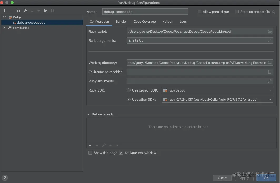Remove the selected configuration with the minus icon

tap(11, 11)
